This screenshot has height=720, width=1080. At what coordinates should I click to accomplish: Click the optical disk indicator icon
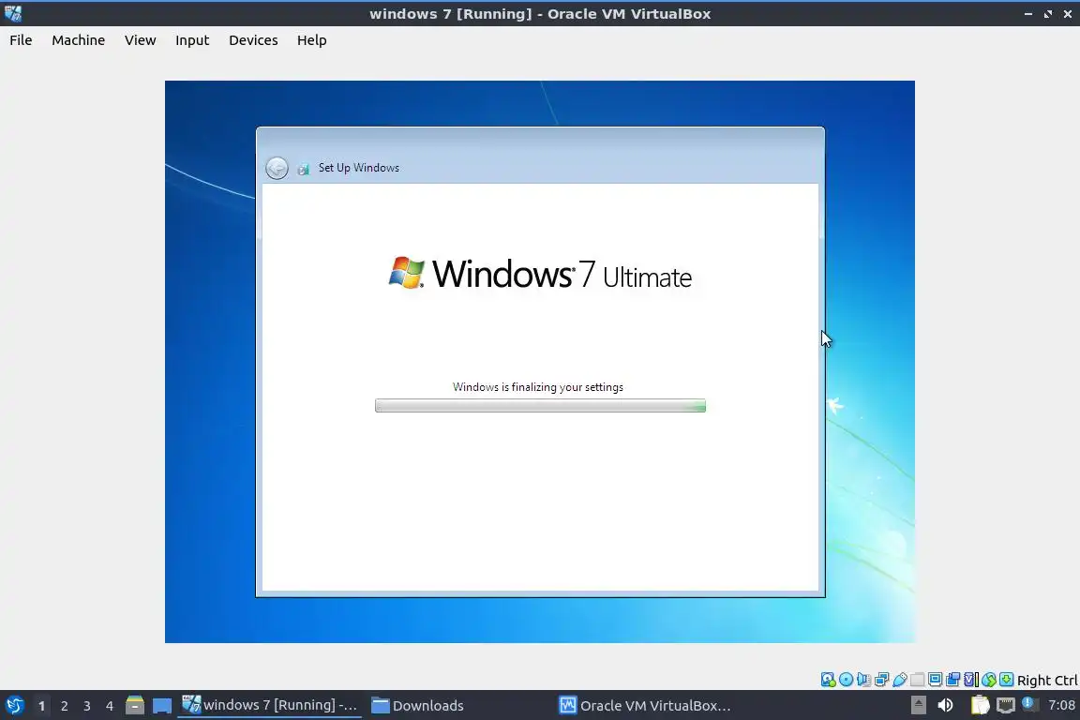pyautogui.click(x=846, y=680)
